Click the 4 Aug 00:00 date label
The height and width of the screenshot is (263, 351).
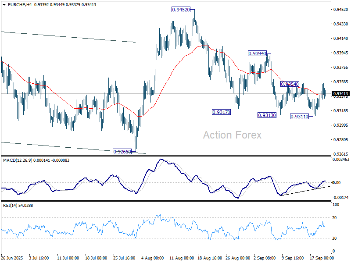153,257
